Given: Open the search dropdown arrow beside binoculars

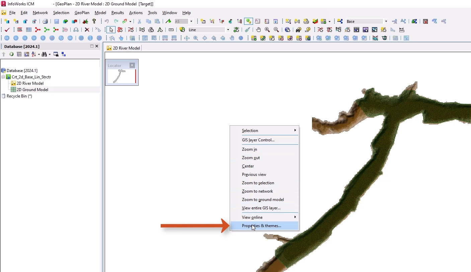Looking at the screenshot, I should click(x=50, y=54).
